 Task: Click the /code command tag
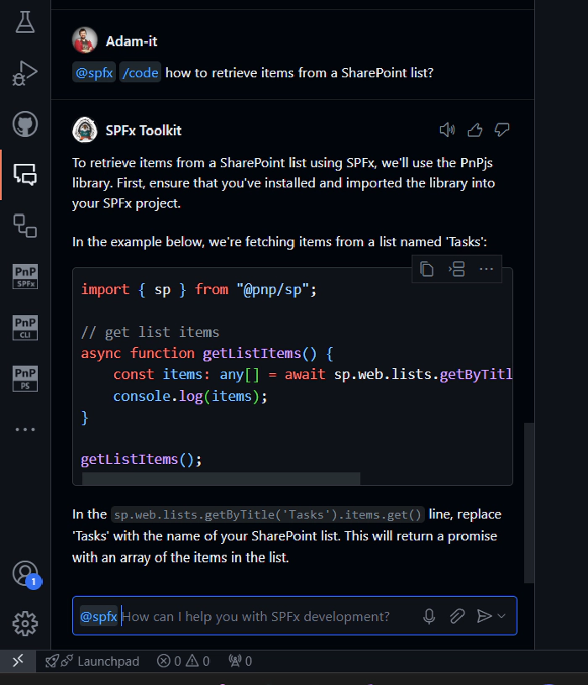coord(140,72)
